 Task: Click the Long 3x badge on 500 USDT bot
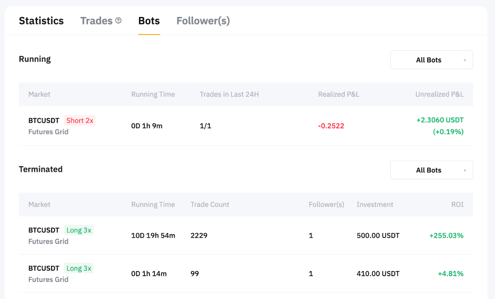pyautogui.click(x=79, y=230)
